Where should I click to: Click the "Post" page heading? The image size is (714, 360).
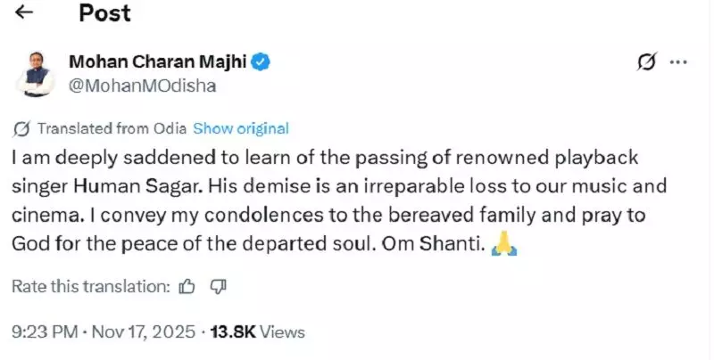[x=104, y=12]
